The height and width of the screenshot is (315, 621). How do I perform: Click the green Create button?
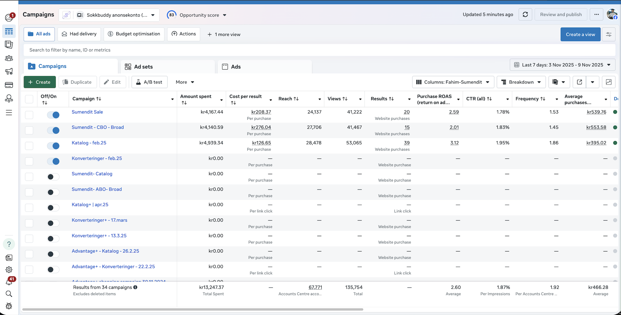click(x=39, y=82)
